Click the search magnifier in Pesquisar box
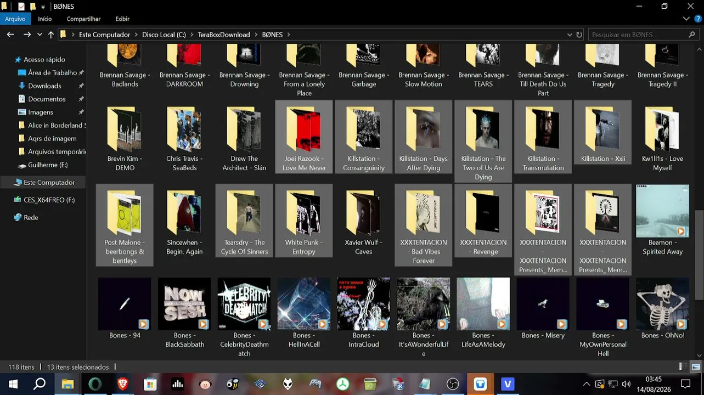704x395 pixels. coord(692,35)
